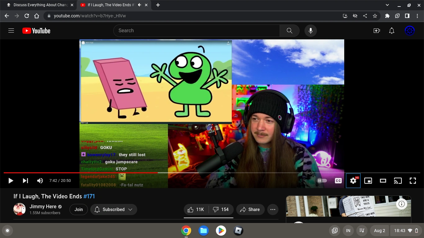The height and width of the screenshot is (238, 424).
Task: Open the notifications bell
Action: pos(392,31)
